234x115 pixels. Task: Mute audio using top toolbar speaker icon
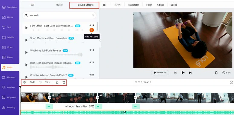[x=105, y=5]
